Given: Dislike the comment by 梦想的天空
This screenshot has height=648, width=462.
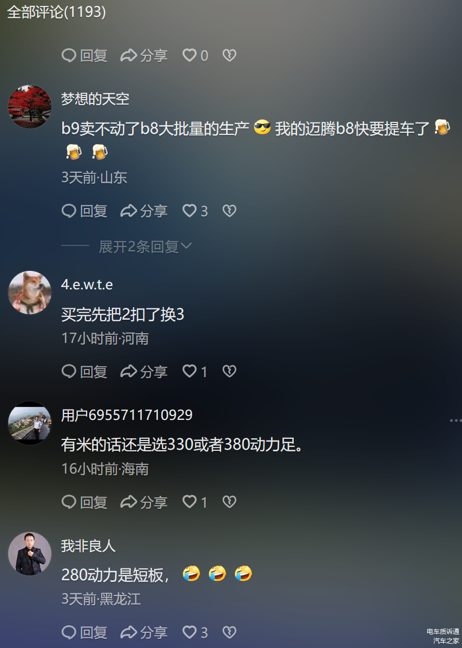Looking at the screenshot, I should click(229, 211).
